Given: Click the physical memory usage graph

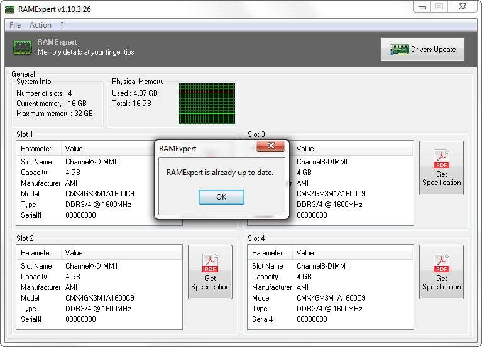Looking at the screenshot, I should click(207, 104).
